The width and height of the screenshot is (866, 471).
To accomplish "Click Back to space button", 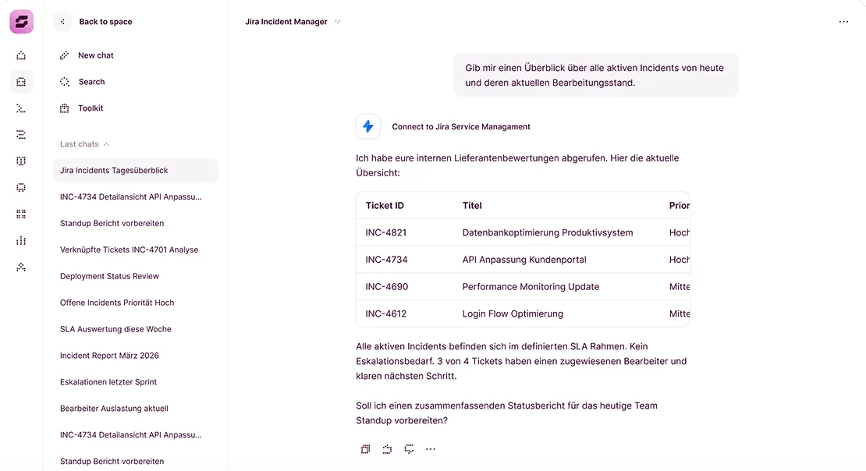I will [x=105, y=22].
